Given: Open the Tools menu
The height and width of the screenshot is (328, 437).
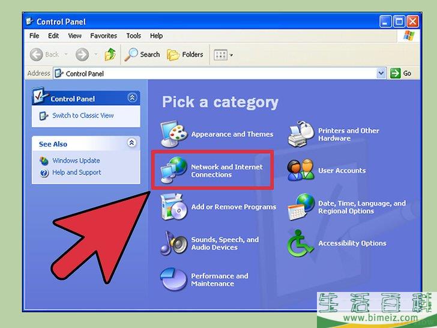Looking at the screenshot, I should point(133,36).
